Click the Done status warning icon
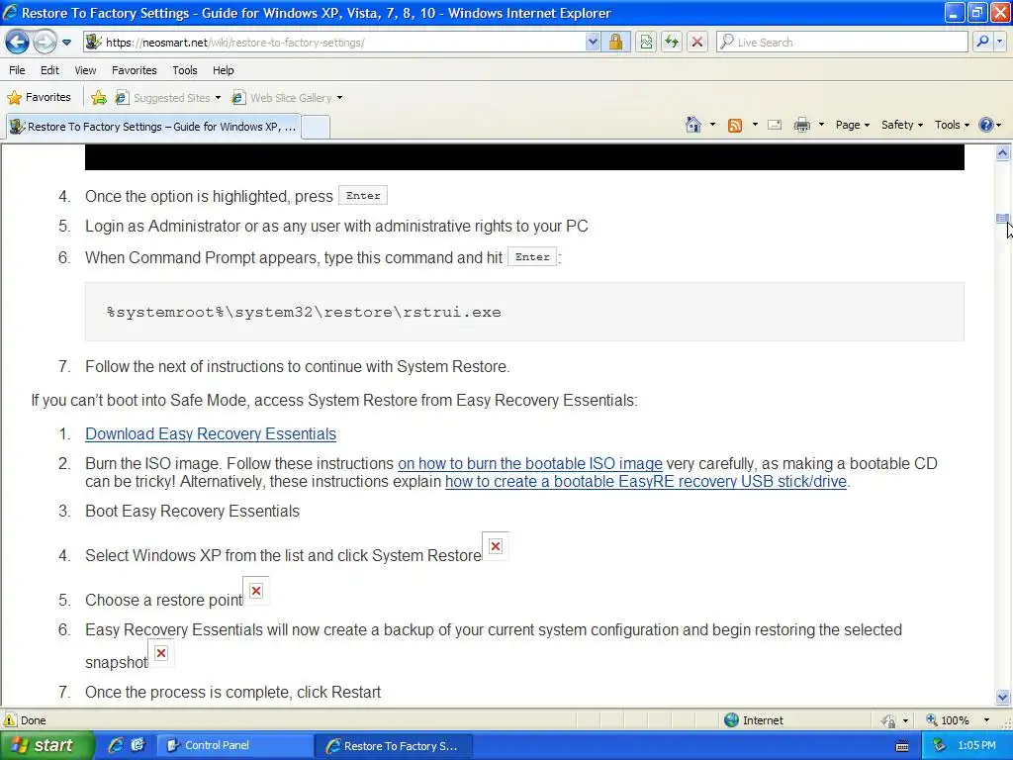 pyautogui.click(x=10, y=720)
